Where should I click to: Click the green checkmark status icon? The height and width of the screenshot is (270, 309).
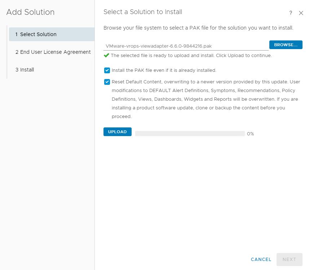click(106, 56)
